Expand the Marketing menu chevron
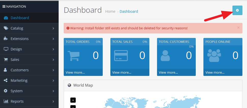 (53, 80)
